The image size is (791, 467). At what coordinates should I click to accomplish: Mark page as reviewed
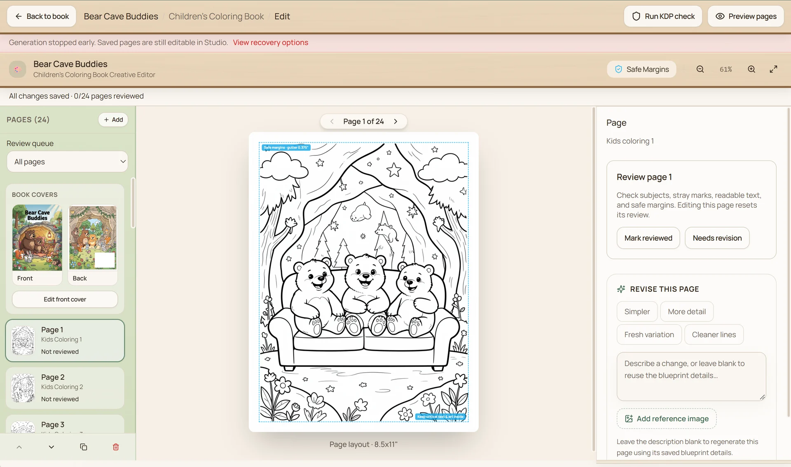coord(648,238)
